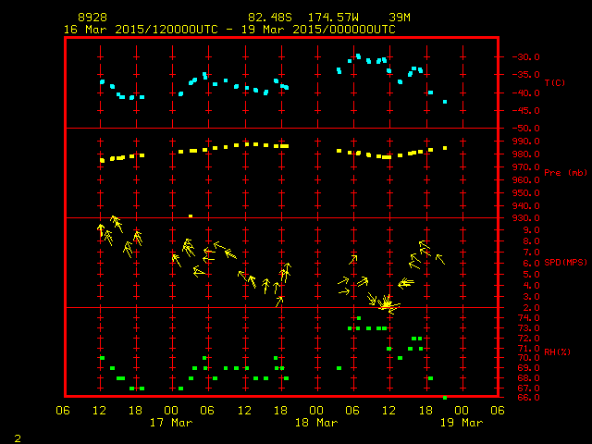Viewport: 592px width, 444px height.
Task: Click the end date 19 Mar 2015/000000UTC
Action: [327, 29]
